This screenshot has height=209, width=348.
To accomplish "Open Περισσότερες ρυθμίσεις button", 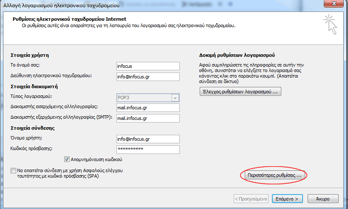I will click(x=274, y=175).
